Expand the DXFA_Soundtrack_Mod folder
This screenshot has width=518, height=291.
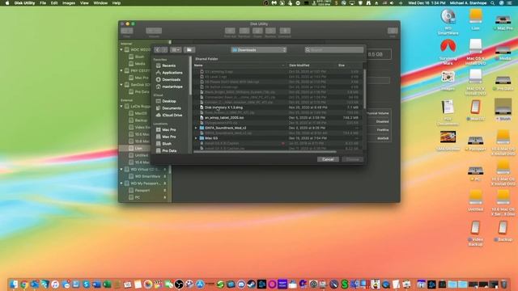[x=196, y=128]
